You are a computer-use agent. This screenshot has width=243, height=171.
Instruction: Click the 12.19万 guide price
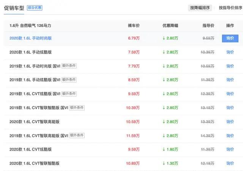(208, 163)
